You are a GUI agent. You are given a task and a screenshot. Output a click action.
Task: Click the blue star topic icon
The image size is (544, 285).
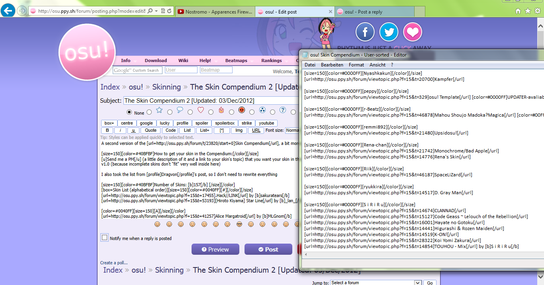159,110
